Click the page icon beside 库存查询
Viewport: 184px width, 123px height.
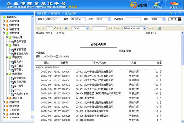click(x=12, y=86)
